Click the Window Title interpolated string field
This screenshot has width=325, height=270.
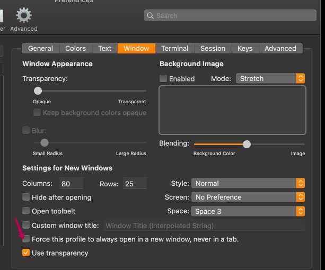(204, 226)
